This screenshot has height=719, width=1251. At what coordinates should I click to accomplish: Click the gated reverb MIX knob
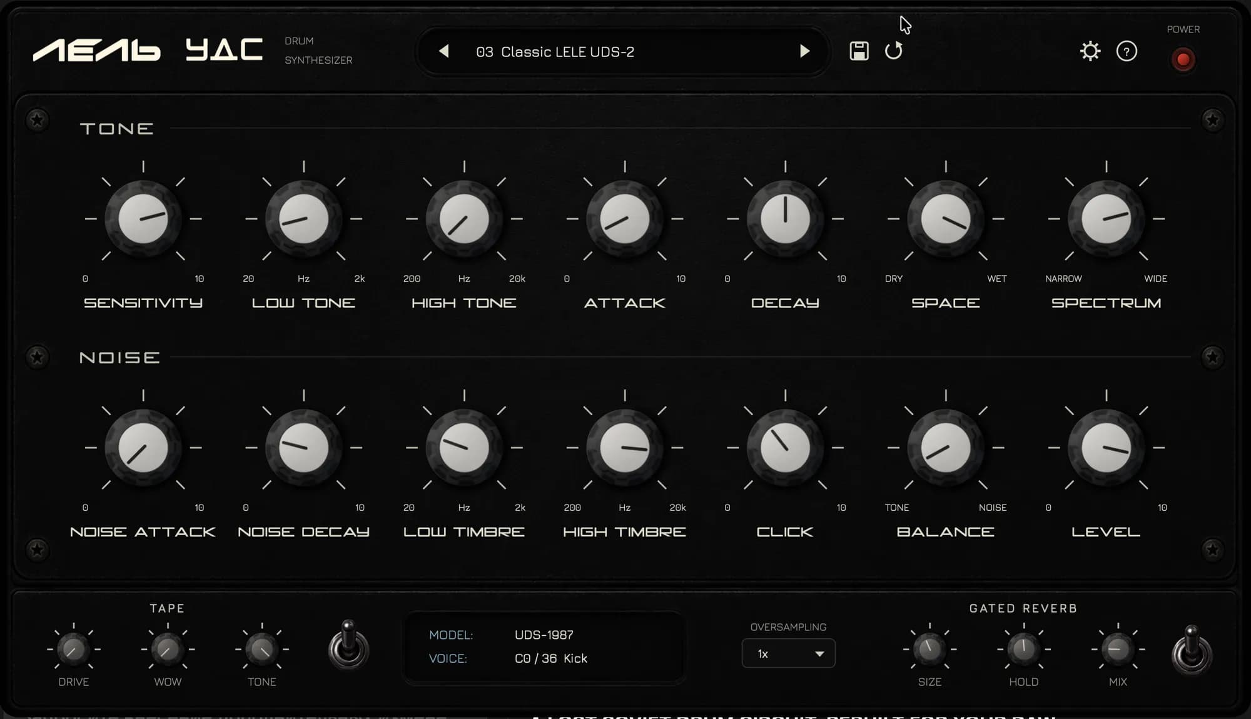(1118, 650)
